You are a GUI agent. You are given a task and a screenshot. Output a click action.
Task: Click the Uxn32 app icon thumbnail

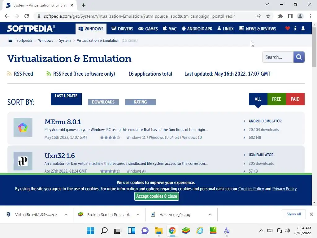[x=23, y=161]
